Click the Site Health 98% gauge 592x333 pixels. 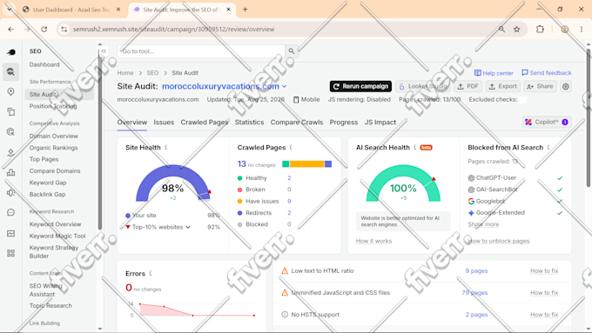pyautogui.click(x=173, y=183)
